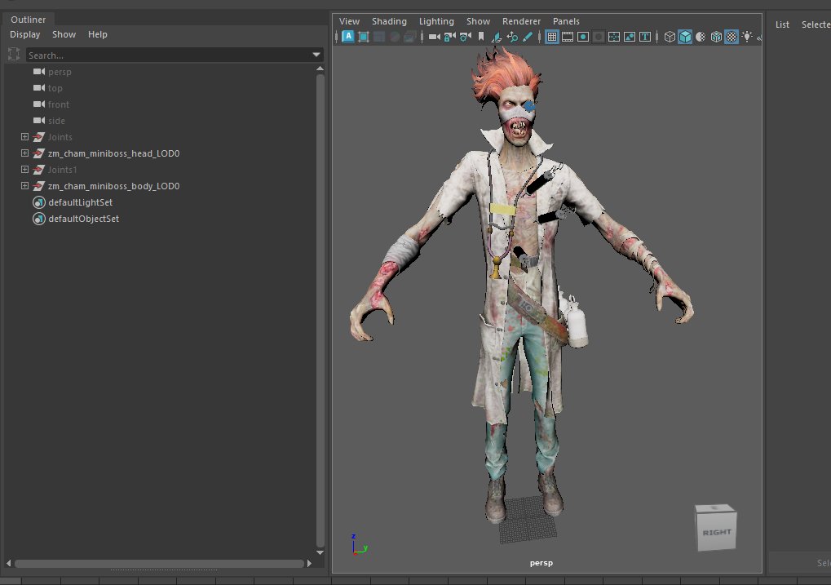Toggle the Field Chart icon

point(614,37)
